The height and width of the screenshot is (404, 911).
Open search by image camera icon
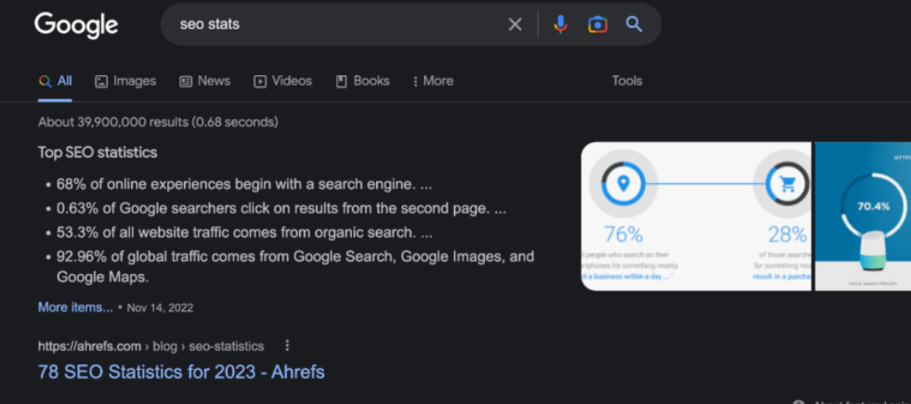pos(597,24)
